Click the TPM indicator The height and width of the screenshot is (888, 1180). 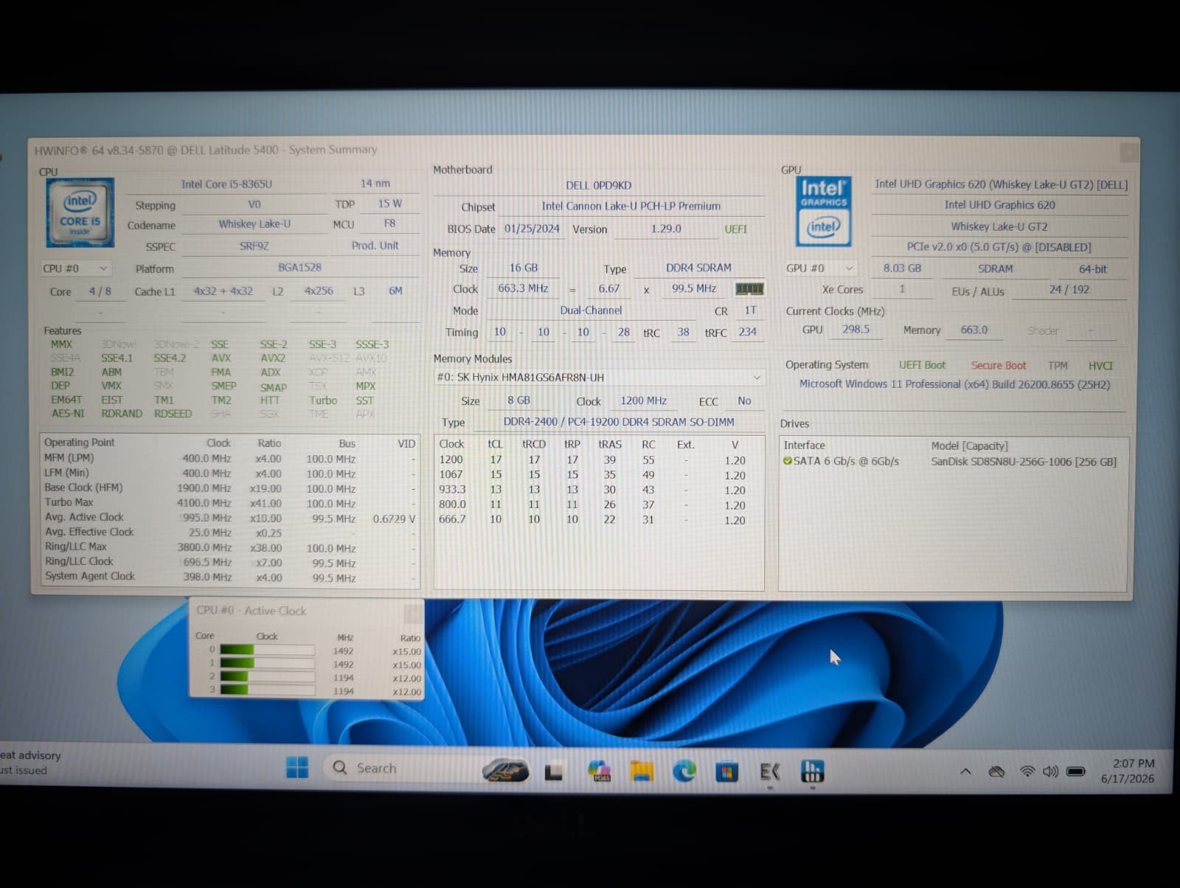(1058, 366)
